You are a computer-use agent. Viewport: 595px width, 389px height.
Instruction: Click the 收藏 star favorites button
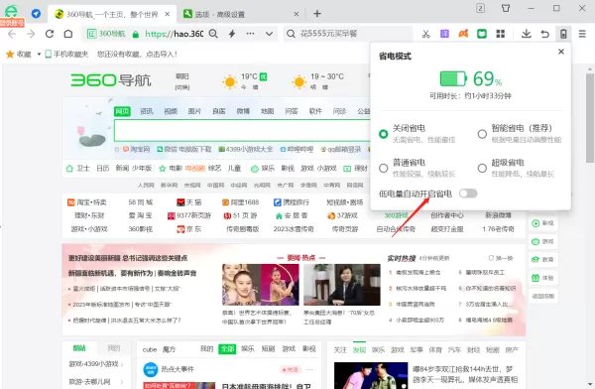coord(18,54)
